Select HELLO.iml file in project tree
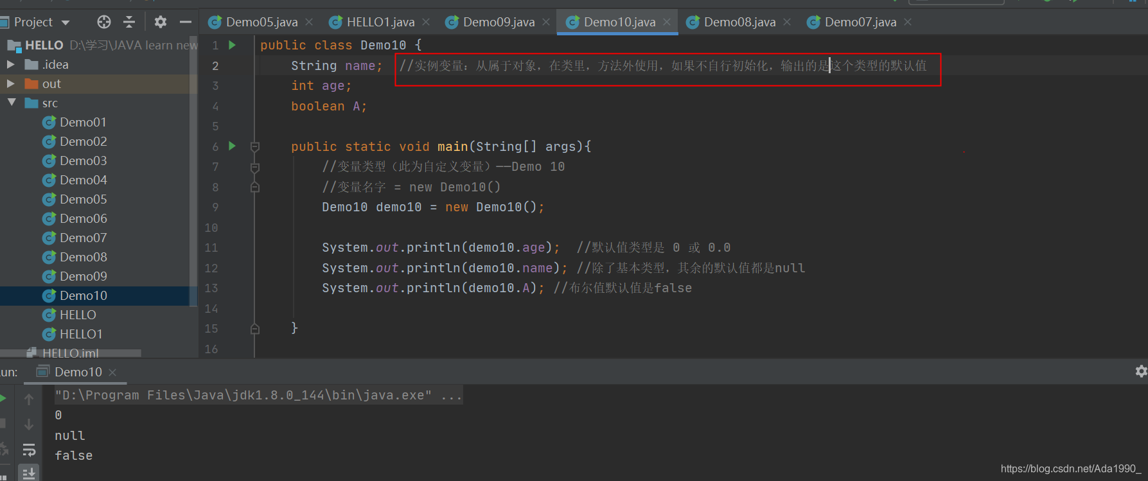Image resolution: width=1148 pixels, height=481 pixels. point(71,353)
